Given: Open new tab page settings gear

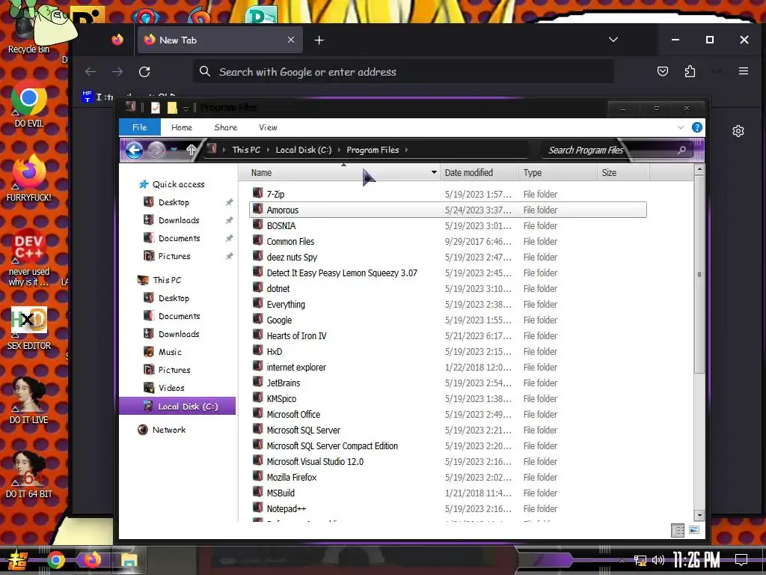Looking at the screenshot, I should tap(738, 131).
